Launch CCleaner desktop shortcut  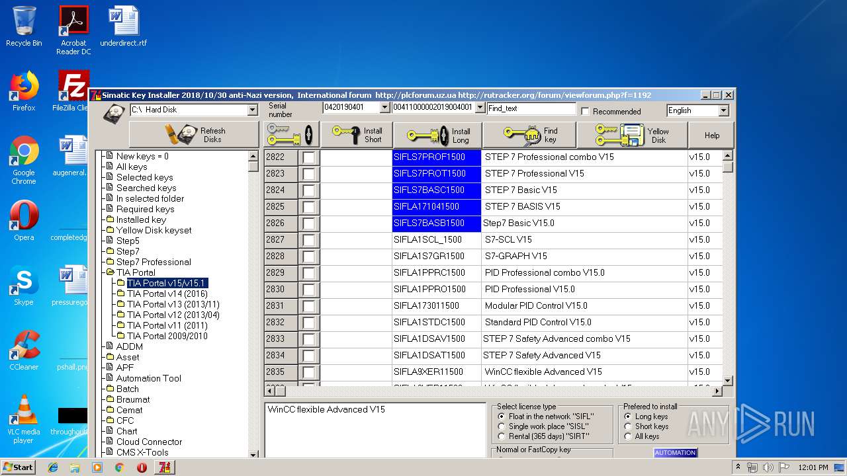(24, 350)
